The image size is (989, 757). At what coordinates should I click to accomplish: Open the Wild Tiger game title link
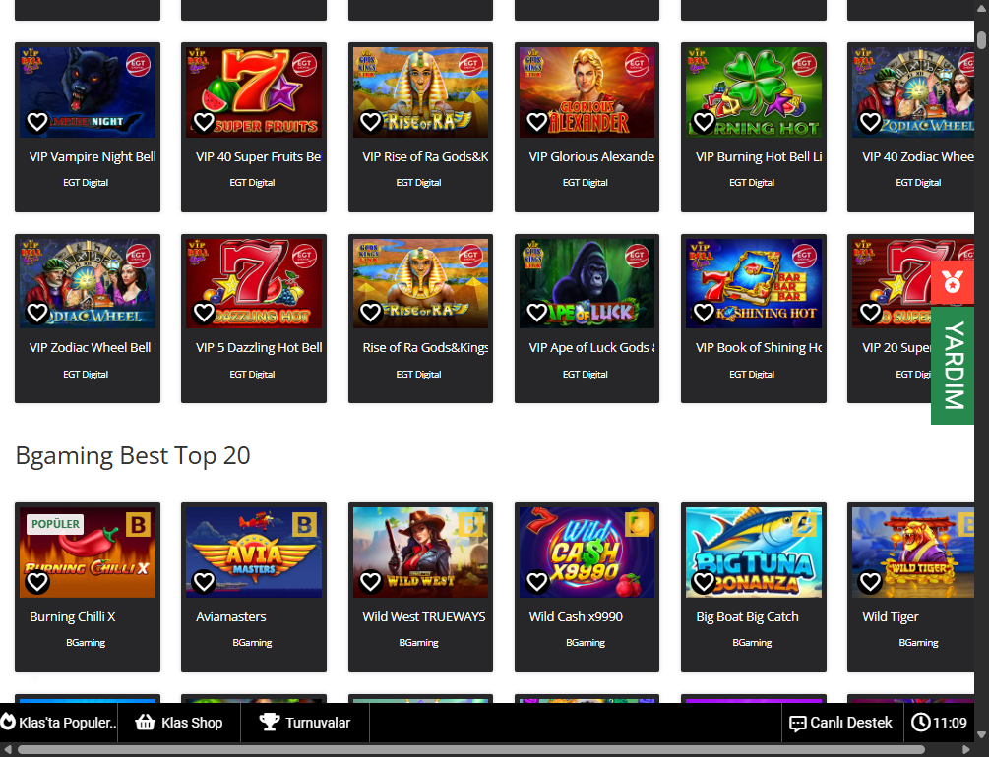(890, 617)
